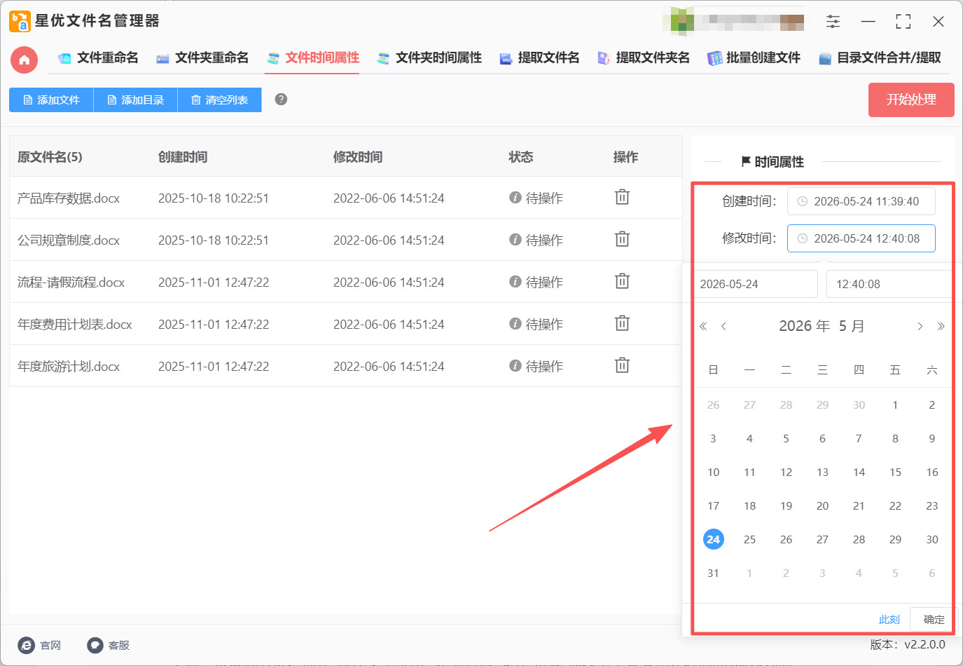Go to next month in calendar
963x666 pixels.
click(x=920, y=326)
